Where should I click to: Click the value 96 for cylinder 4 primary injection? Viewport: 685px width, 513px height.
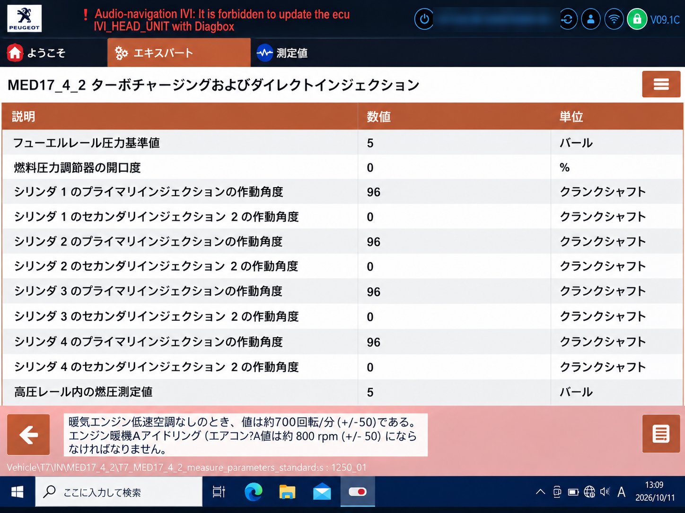(x=374, y=342)
